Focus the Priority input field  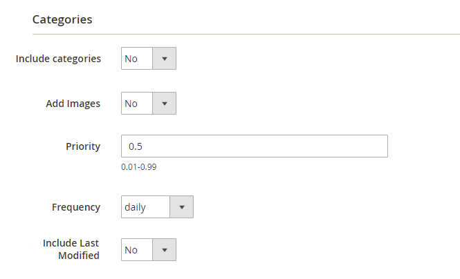tap(254, 146)
